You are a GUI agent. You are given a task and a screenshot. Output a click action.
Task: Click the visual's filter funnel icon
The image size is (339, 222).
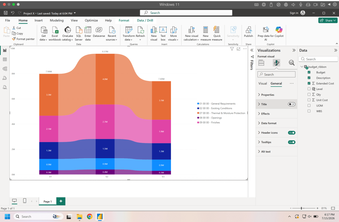coord(232,49)
